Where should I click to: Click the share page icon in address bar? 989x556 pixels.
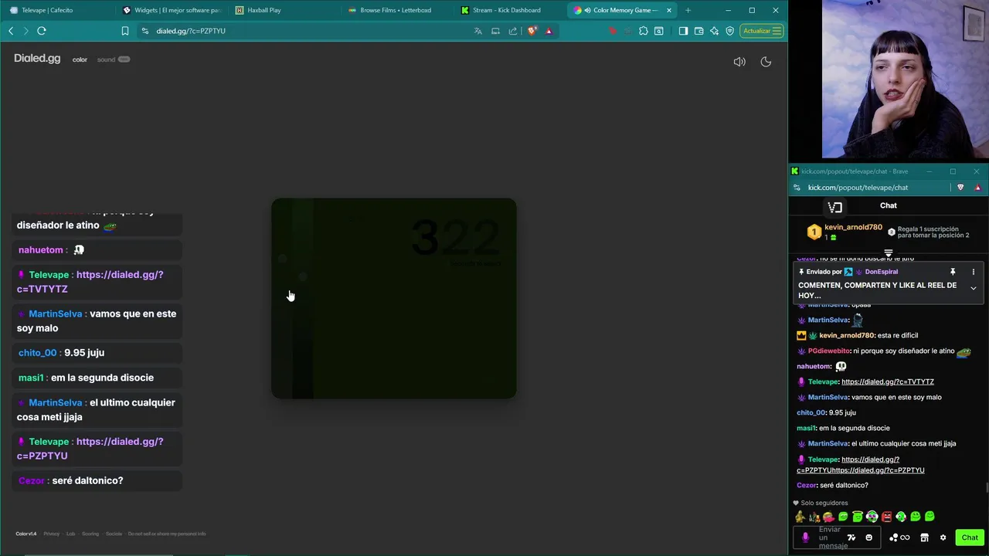513,31
